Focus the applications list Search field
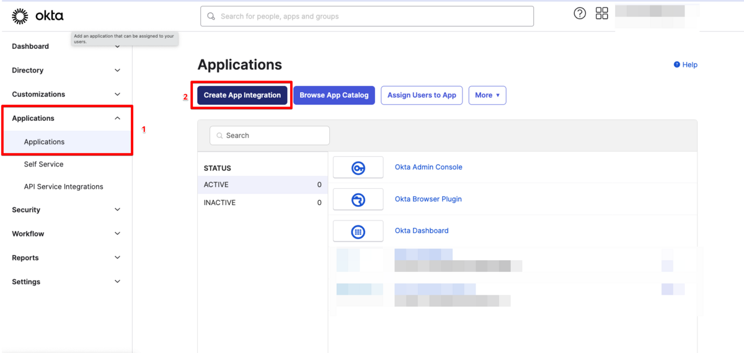 coord(270,136)
